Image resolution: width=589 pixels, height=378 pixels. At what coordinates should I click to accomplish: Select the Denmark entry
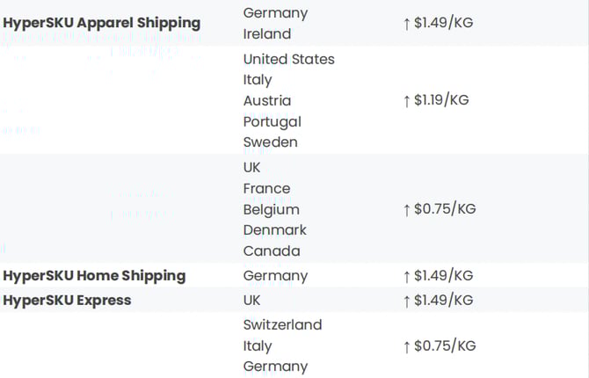[x=274, y=230]
